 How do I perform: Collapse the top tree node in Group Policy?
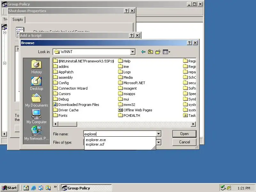(4, 32)
